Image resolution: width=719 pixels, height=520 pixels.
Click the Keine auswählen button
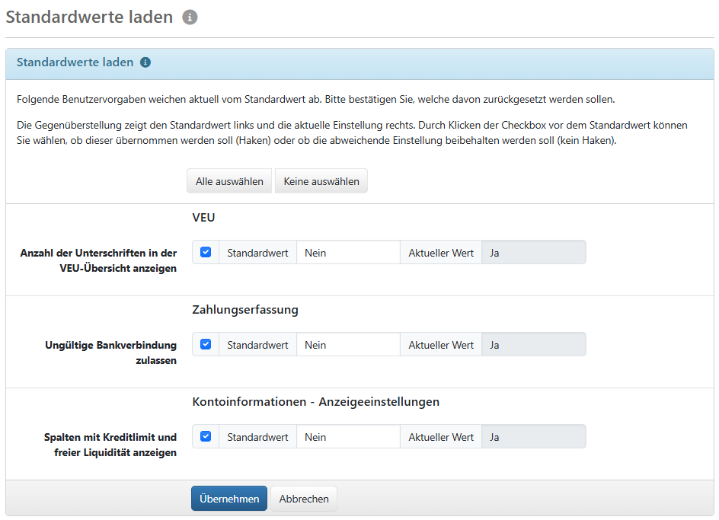tap(321, 181)
